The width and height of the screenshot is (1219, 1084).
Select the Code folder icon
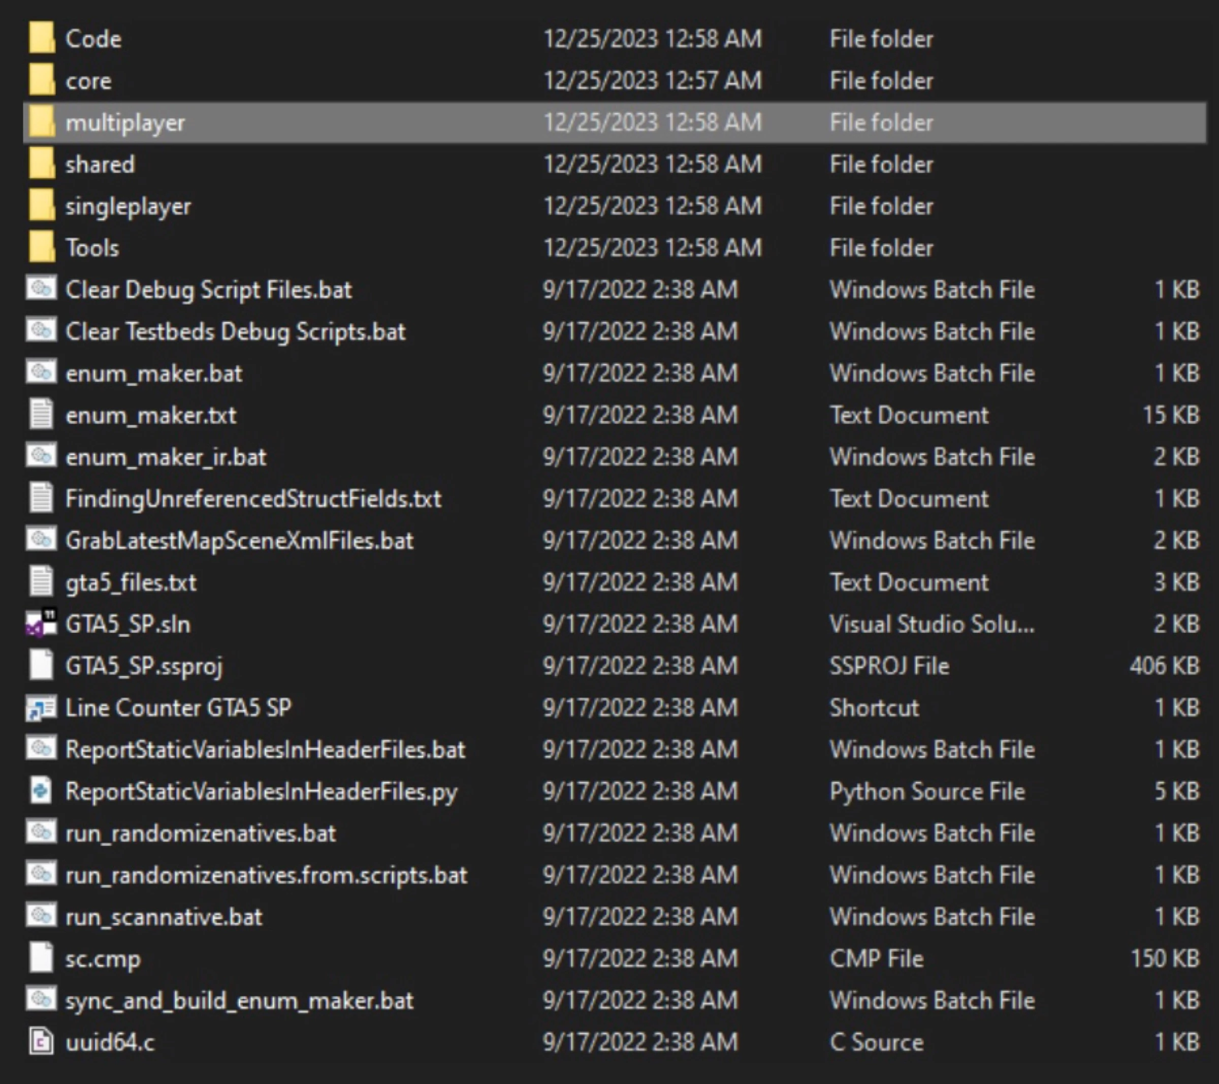point(42,38)
